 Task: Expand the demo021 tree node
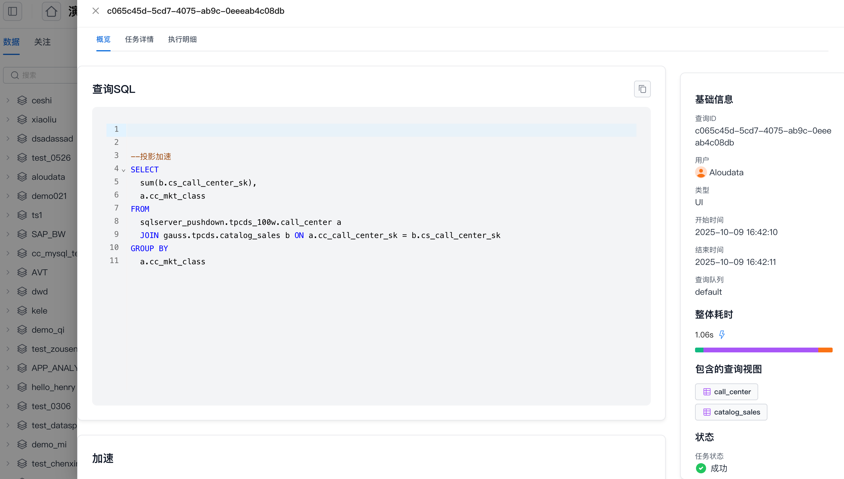coord(8,196)
